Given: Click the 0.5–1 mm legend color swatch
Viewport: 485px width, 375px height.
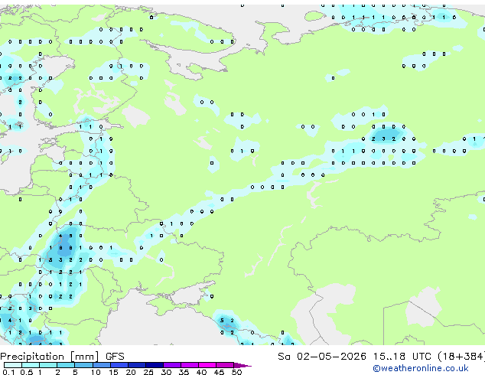Looking at the screenshot, I should (x=31, y=365).
